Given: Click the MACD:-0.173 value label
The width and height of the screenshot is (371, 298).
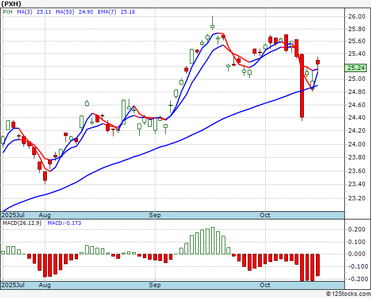Looking at the screenshot, I should pos(64,223).
